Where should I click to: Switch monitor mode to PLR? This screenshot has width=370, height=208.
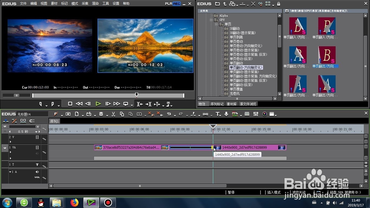point(168,4)
